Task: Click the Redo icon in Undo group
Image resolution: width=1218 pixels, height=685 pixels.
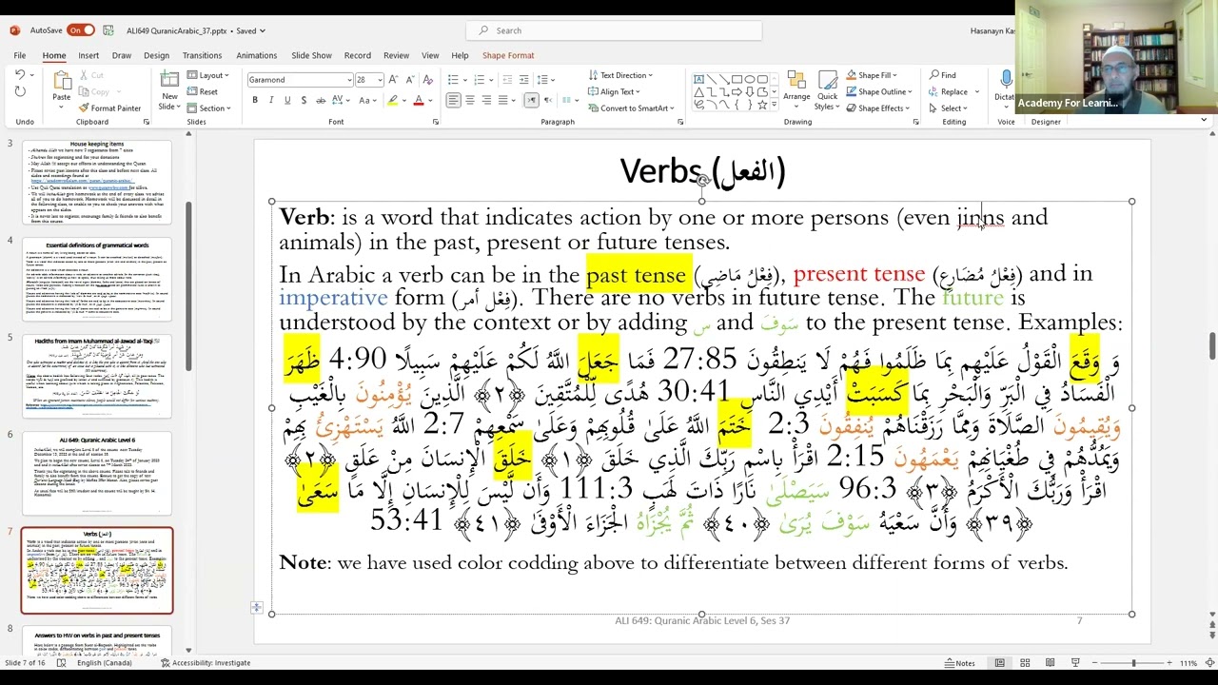Action: [20, 91]
